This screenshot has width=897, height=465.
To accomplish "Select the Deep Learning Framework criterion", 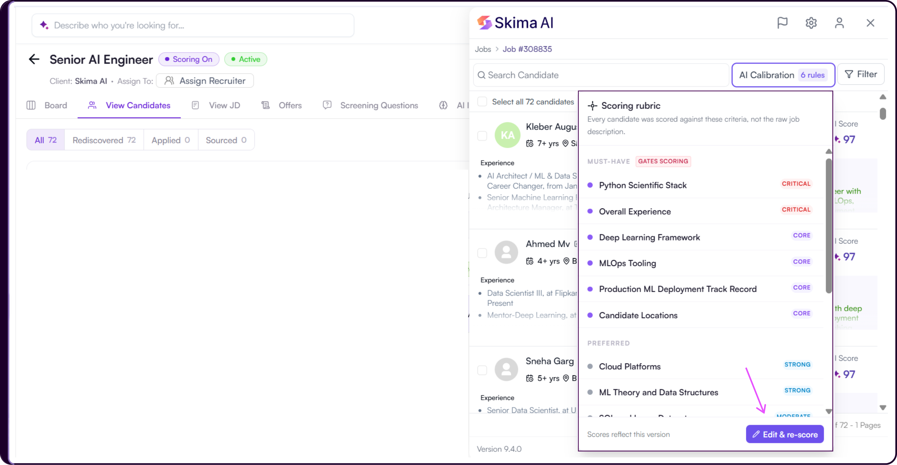I will coord(701,237).
